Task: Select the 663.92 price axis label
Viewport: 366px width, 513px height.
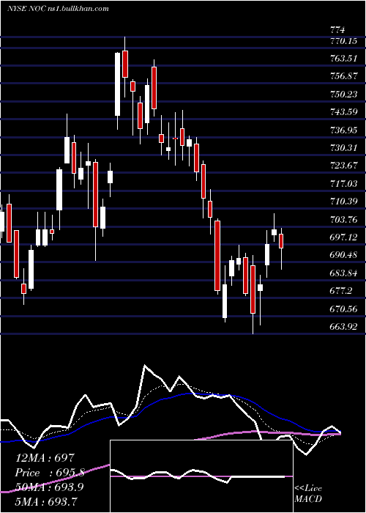Action: pos(343,326)
